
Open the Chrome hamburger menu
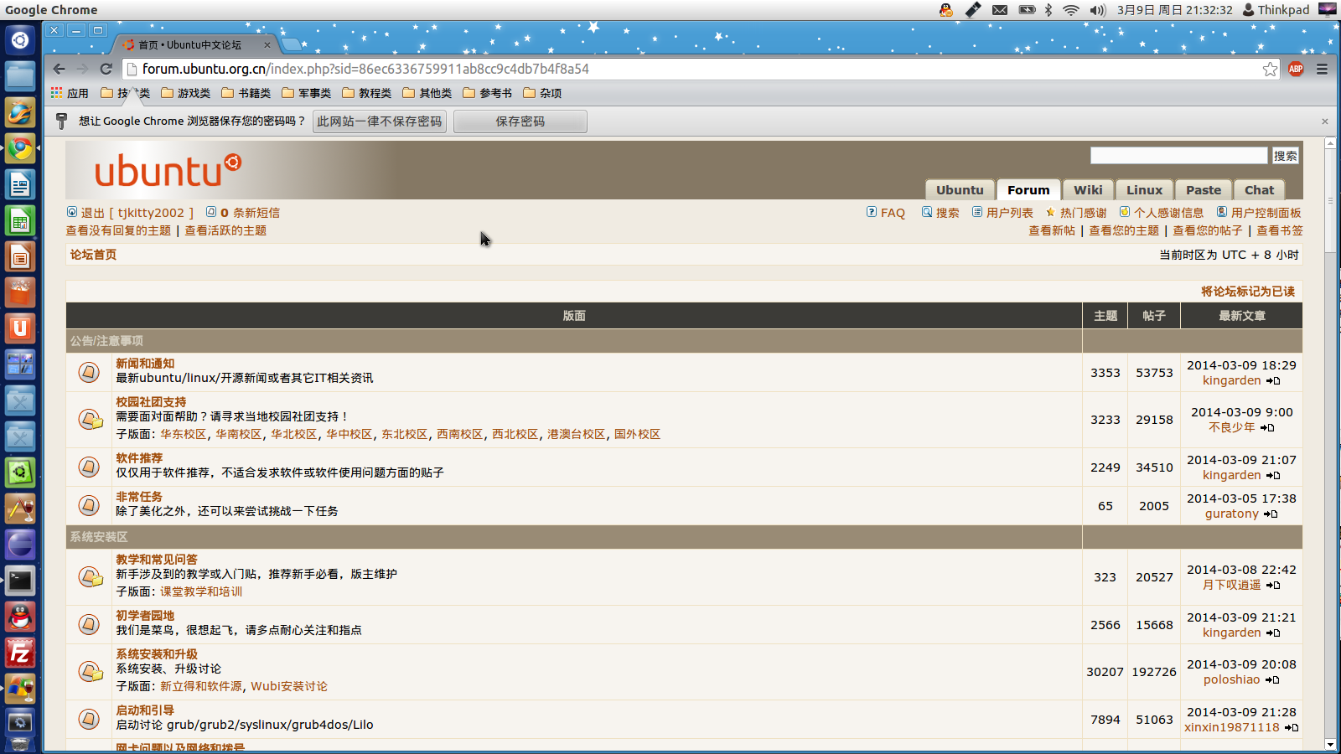(1323, 69)
